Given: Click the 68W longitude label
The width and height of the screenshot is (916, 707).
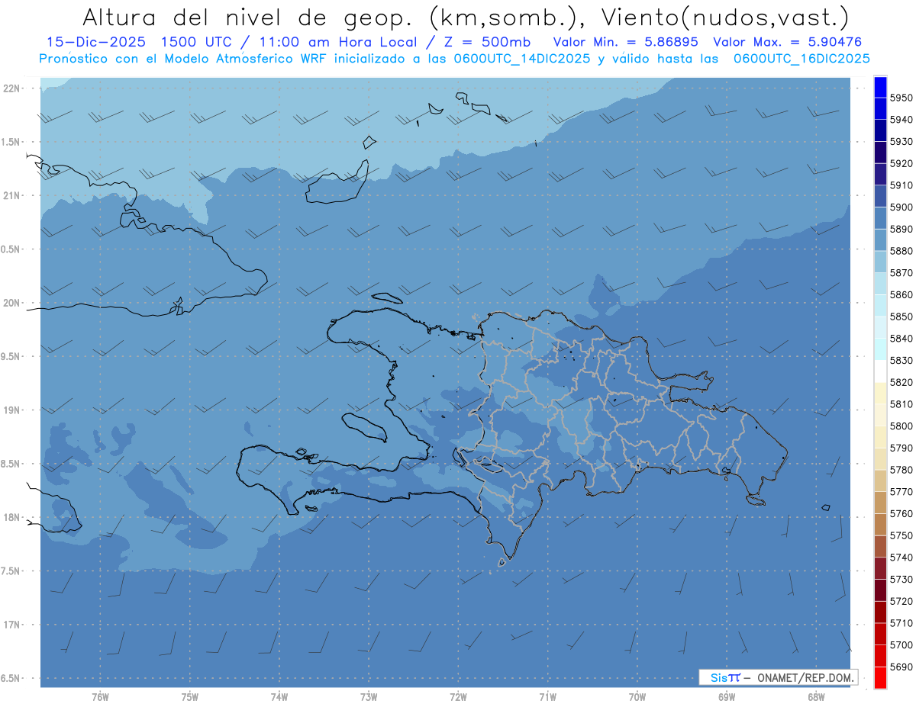Looking at the screenshot, I should 816,697.
